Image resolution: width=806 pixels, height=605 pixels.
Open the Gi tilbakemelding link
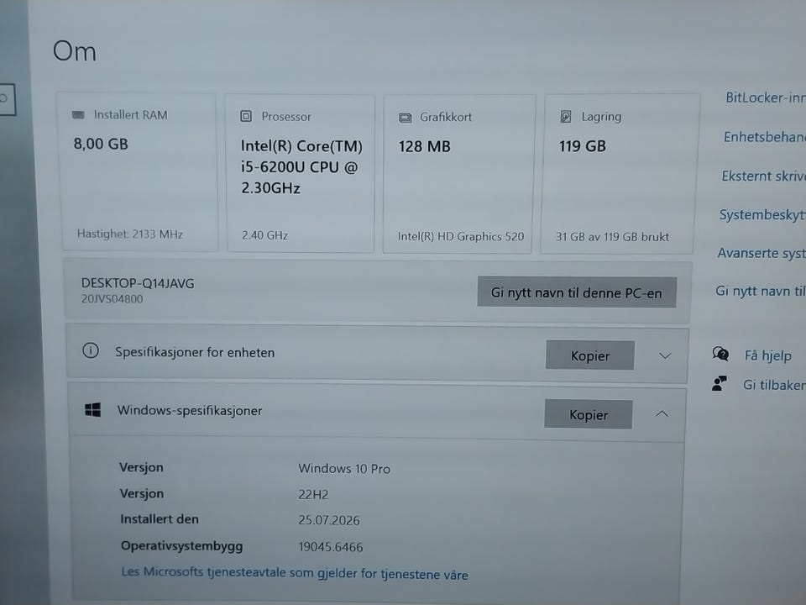coord(774,385)
